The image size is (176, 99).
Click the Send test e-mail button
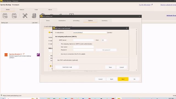(x=67, y=67)
